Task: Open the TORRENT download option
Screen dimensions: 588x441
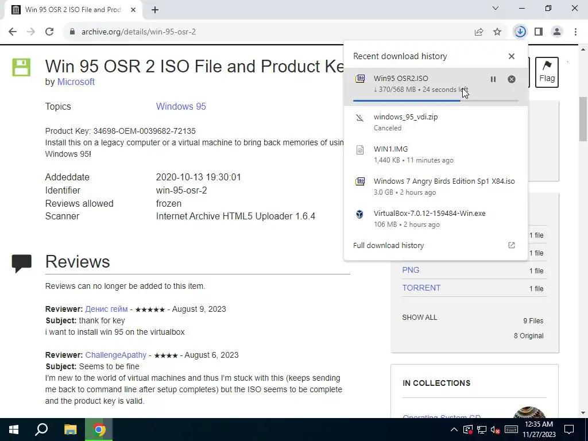Action: (421, 288)
